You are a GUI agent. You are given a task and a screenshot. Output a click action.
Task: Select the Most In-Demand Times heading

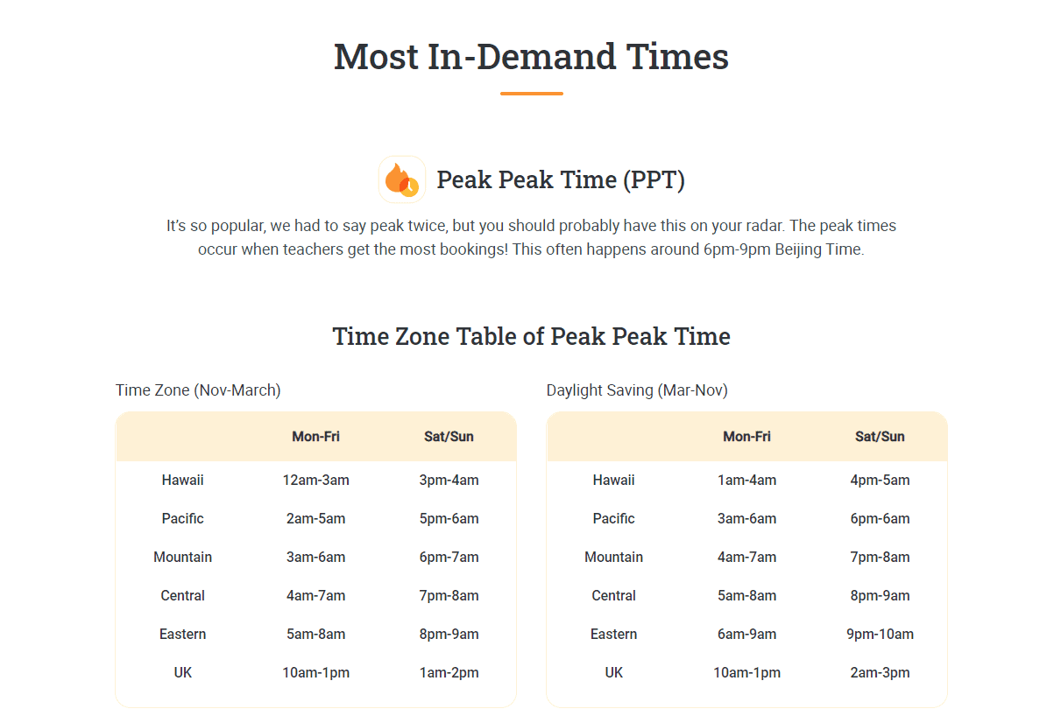[531, 57]
